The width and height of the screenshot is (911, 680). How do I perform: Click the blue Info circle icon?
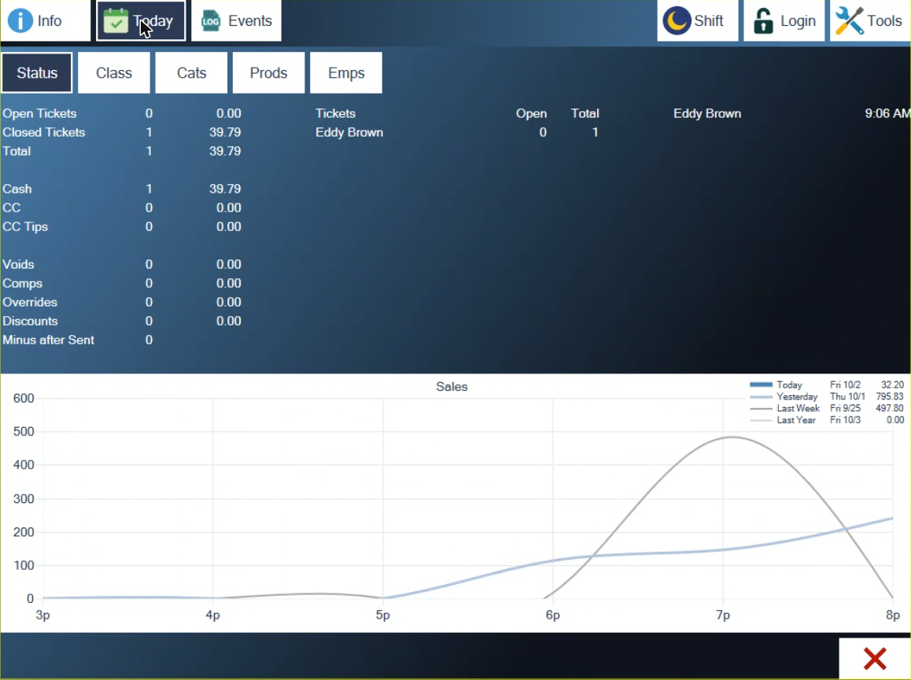20,21
